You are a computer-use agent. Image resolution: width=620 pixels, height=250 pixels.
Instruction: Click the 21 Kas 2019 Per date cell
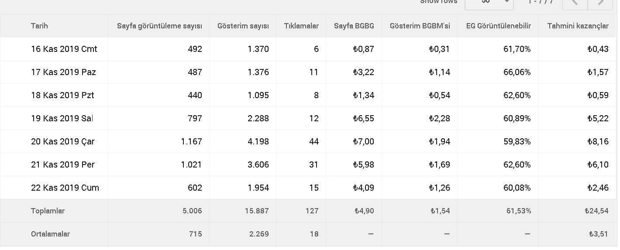pos(63,164)
